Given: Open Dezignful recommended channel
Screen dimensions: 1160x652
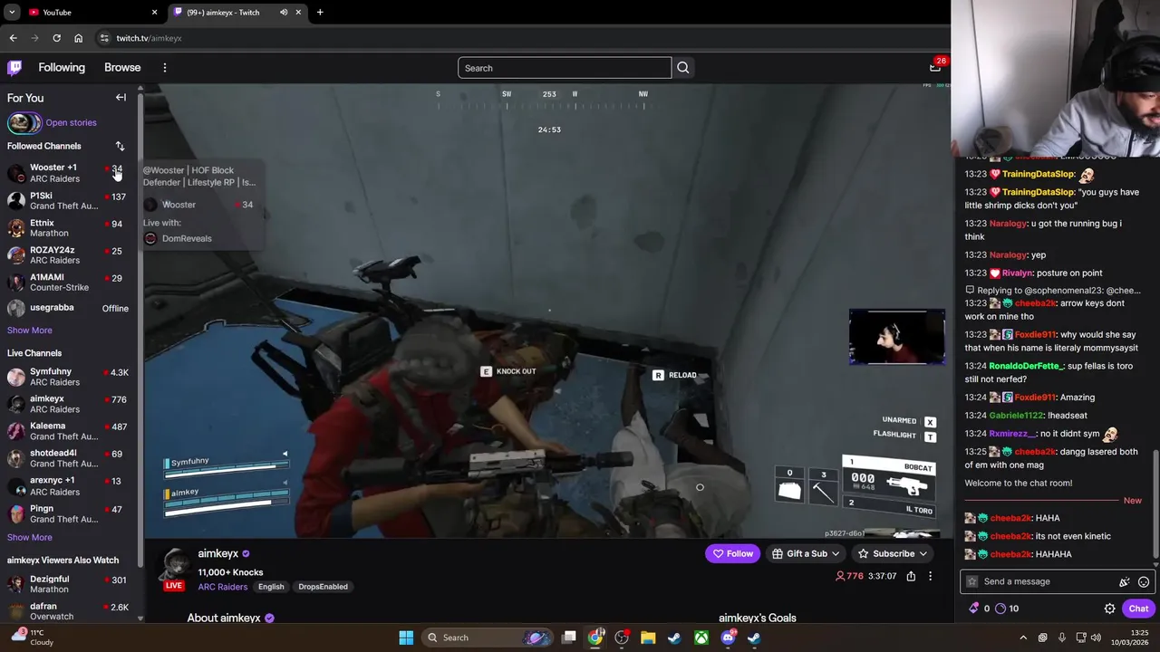Looking at the screenshot, I should coord(69,584).
